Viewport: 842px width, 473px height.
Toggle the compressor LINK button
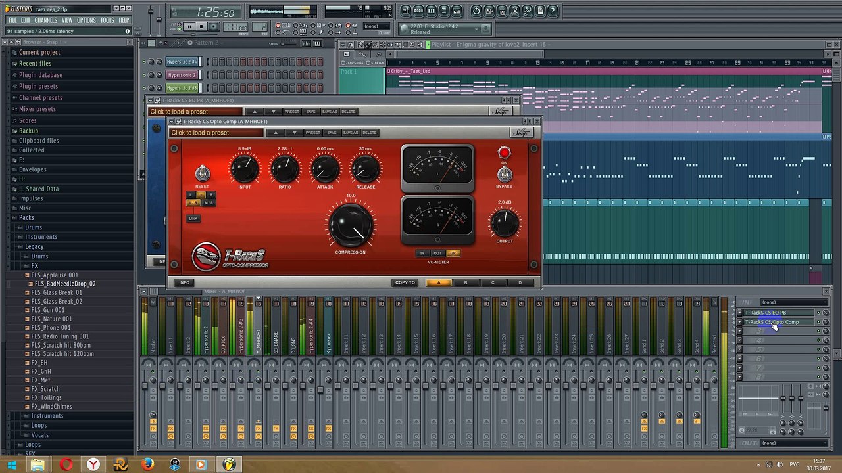[193, 219]
